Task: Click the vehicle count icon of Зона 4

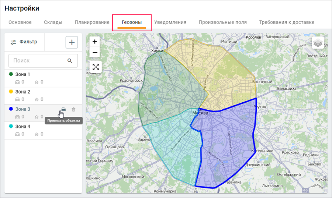Action: tap(17, 134)
